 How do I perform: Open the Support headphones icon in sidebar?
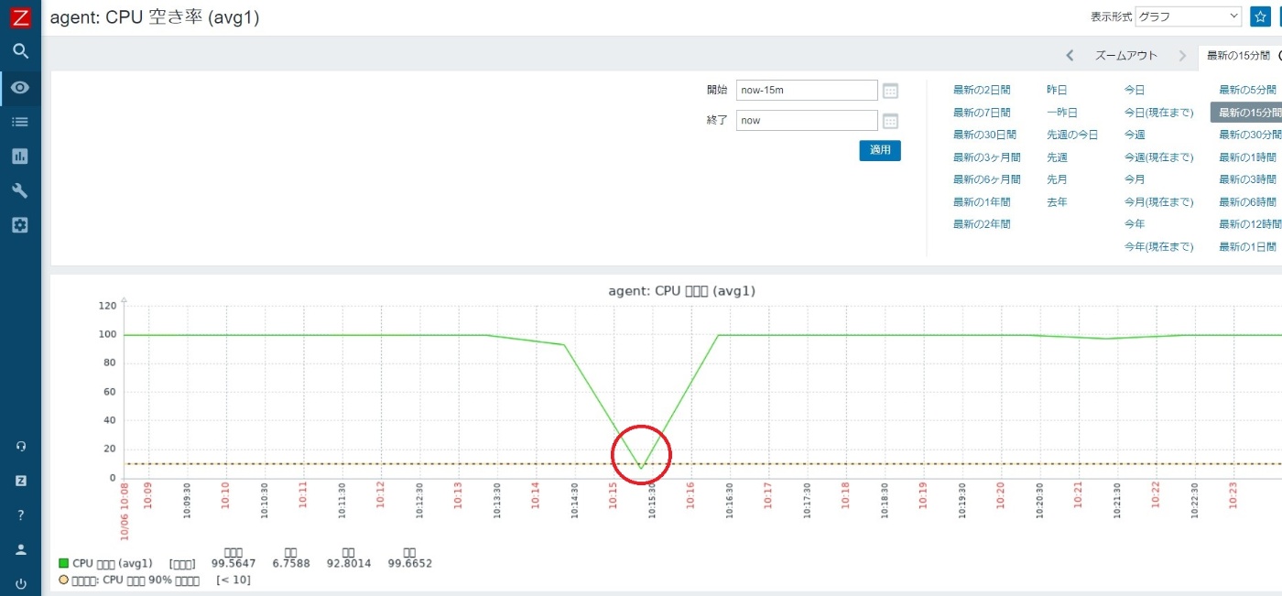tap(20, 446)
